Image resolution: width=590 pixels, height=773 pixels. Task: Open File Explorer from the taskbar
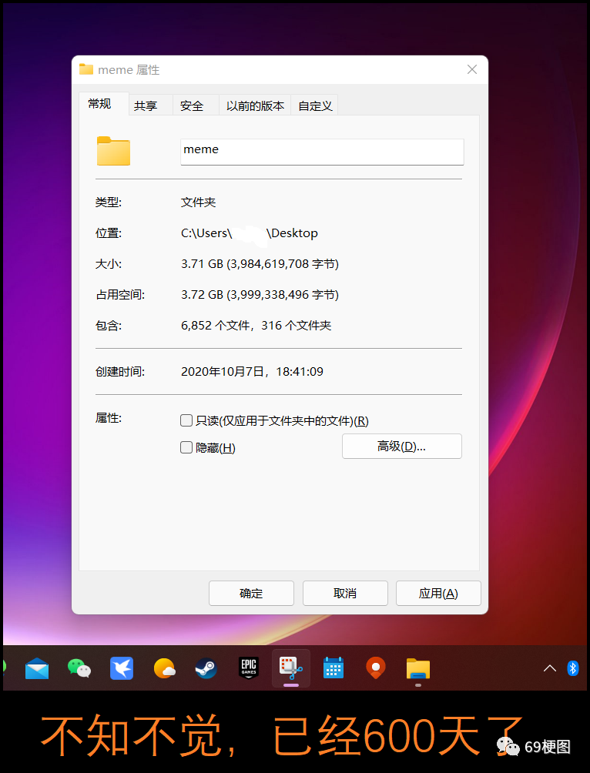pyautogui.click(x=417, y=669)
